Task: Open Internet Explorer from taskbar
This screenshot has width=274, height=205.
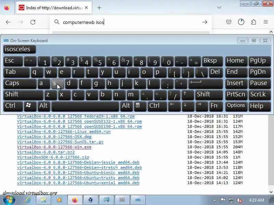Action: click(27, 200)
